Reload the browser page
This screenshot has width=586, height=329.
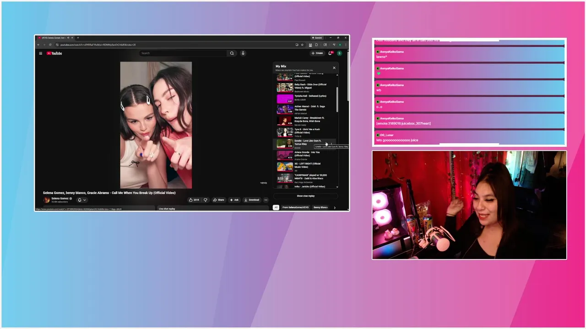(50, 45)
